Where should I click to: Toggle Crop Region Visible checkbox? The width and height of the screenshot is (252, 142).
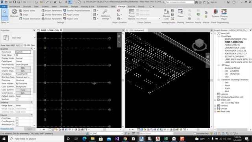[17, 121]
